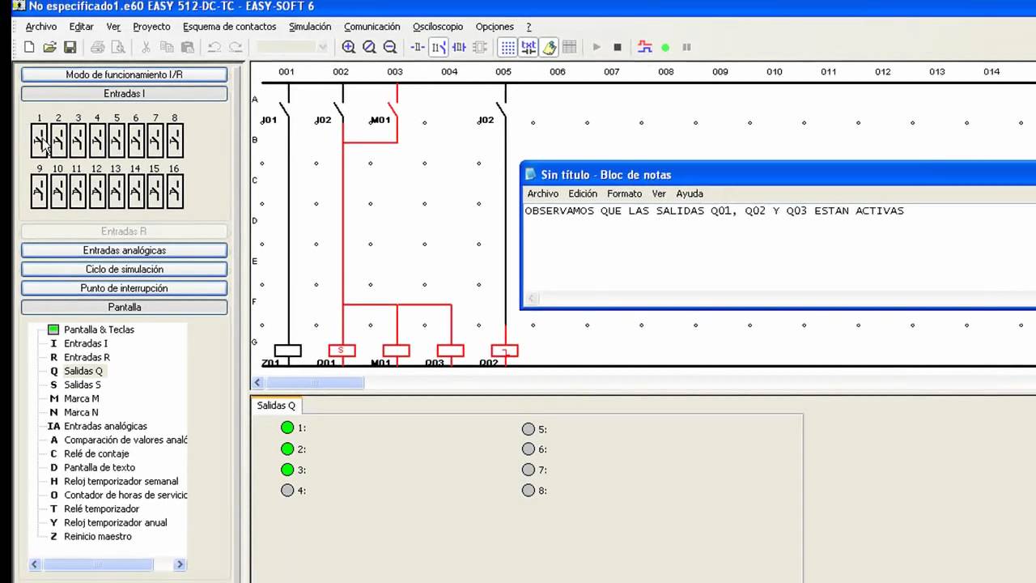
Task: Select the second contact-mode toolbar icon
Action: [439, 47]
